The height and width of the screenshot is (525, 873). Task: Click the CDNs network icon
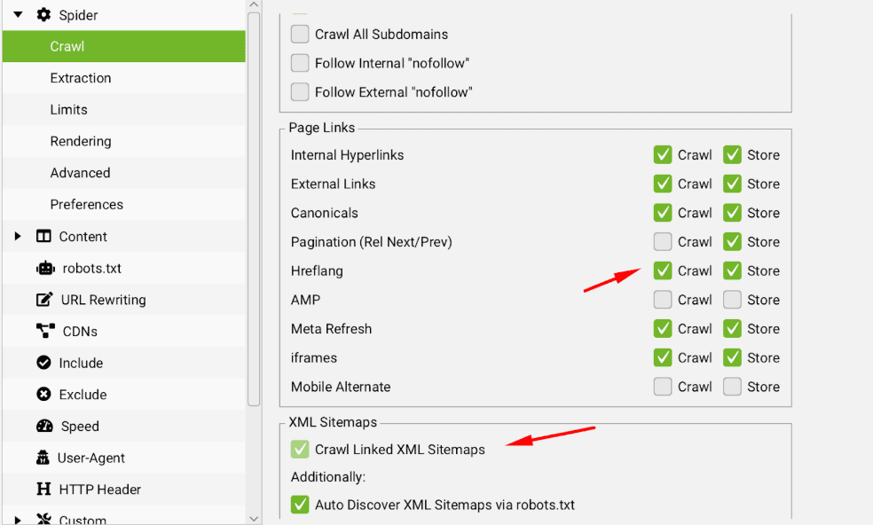pyautogui.click(x=44, y=331)
